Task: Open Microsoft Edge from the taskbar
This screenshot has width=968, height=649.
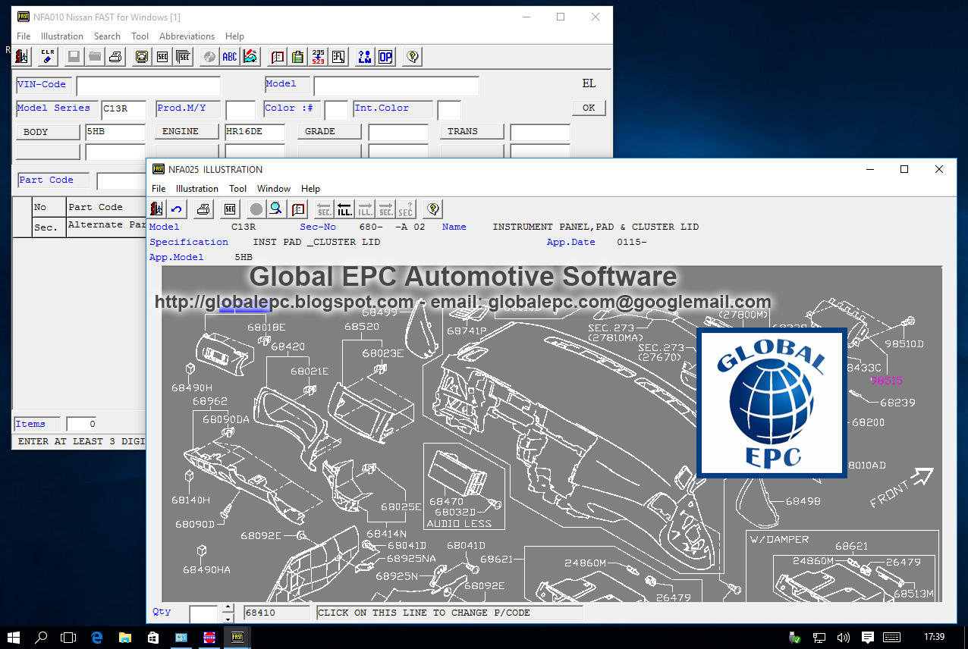Action: point(97,637)
